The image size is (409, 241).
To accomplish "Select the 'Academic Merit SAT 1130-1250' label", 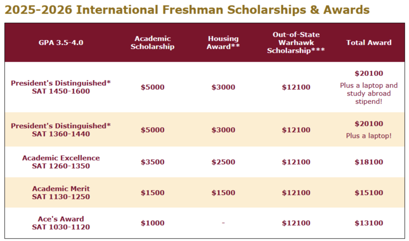I will pos(61,193).
